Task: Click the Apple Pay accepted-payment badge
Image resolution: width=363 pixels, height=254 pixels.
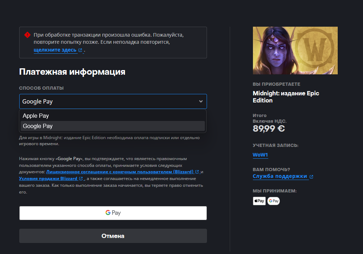Action: pyautogui.click(x=259, y=201)
